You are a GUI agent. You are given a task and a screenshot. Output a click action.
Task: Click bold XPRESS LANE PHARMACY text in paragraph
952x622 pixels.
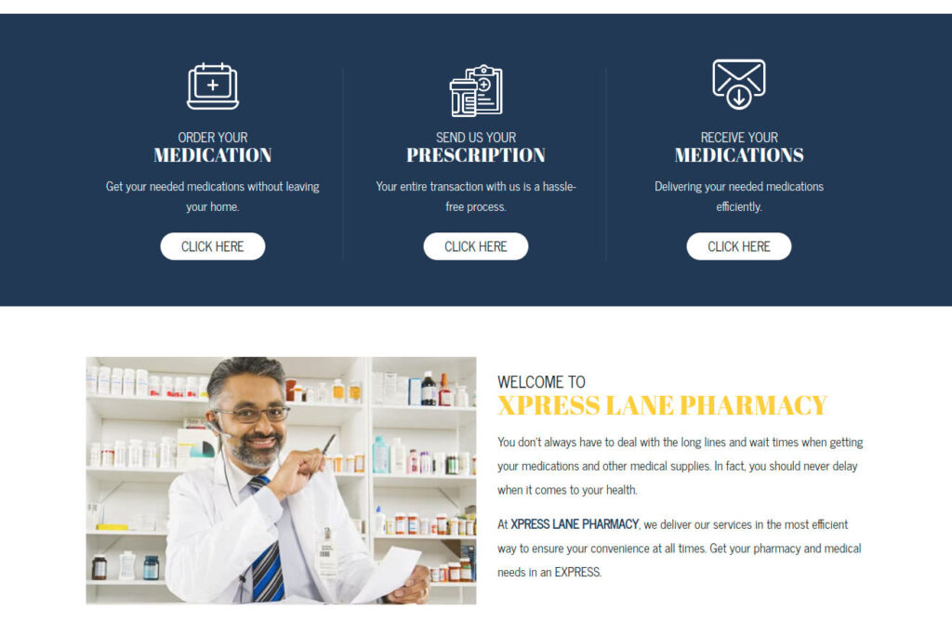575,524
